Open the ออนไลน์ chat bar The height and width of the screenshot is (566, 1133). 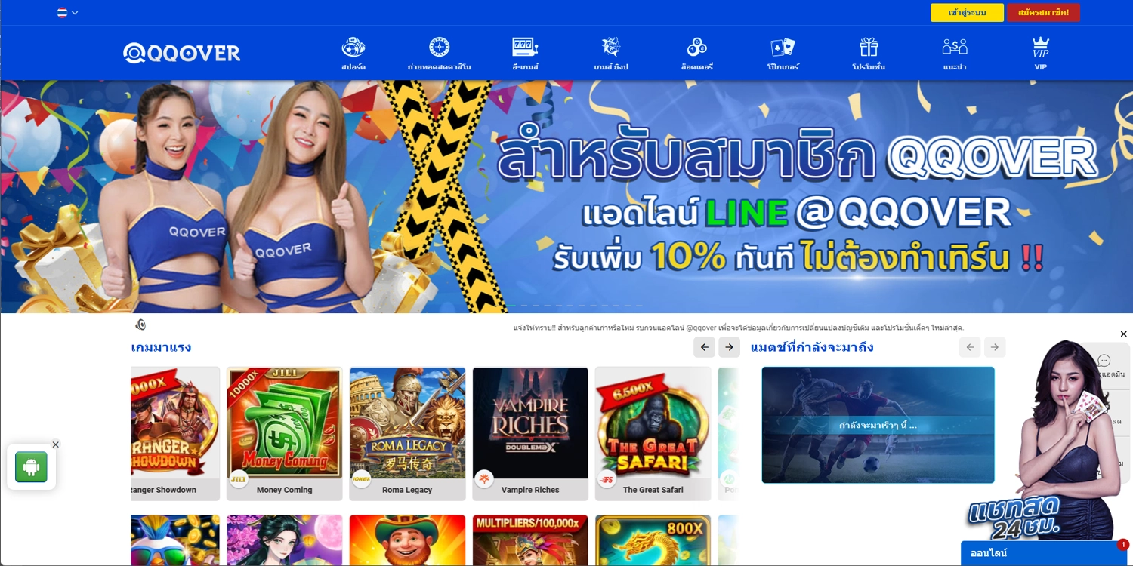pyautogui.click(x=1043, y=553)
